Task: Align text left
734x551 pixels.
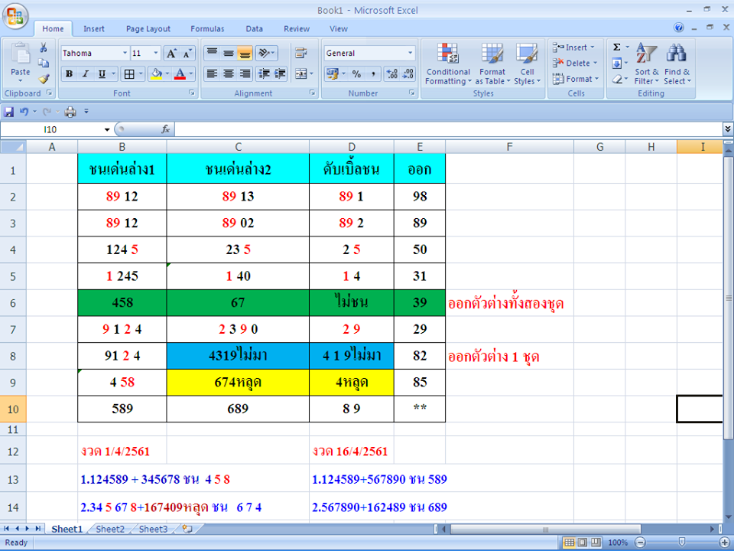Action: (212, 73)
